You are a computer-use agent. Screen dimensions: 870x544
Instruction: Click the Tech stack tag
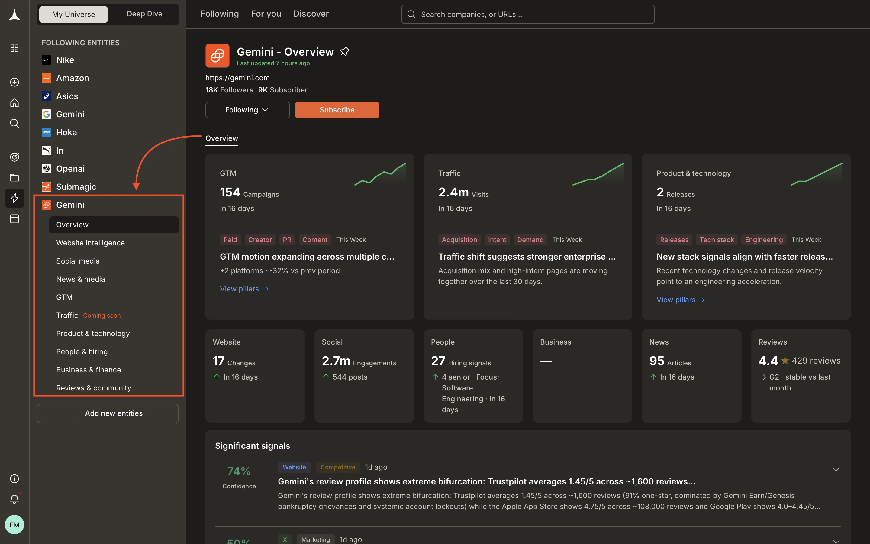[717, 240]
